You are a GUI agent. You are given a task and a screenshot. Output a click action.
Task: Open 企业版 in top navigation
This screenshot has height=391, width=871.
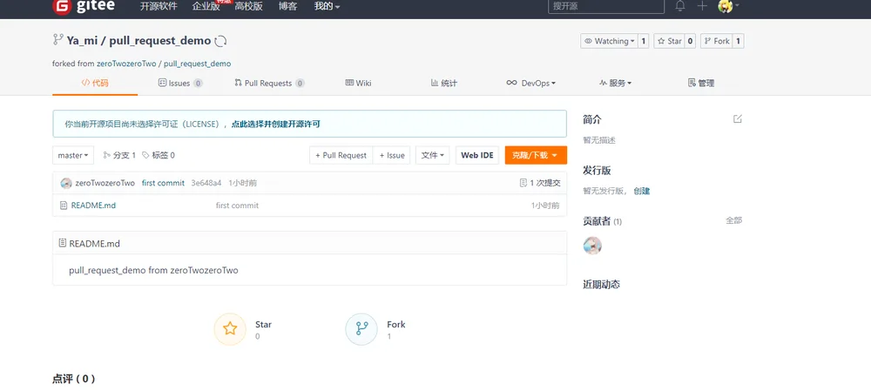point(206,7)
